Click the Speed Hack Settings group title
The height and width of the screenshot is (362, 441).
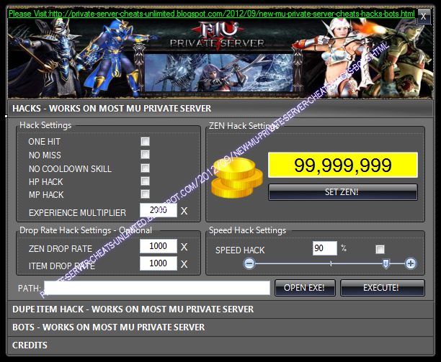click(247, 230)
